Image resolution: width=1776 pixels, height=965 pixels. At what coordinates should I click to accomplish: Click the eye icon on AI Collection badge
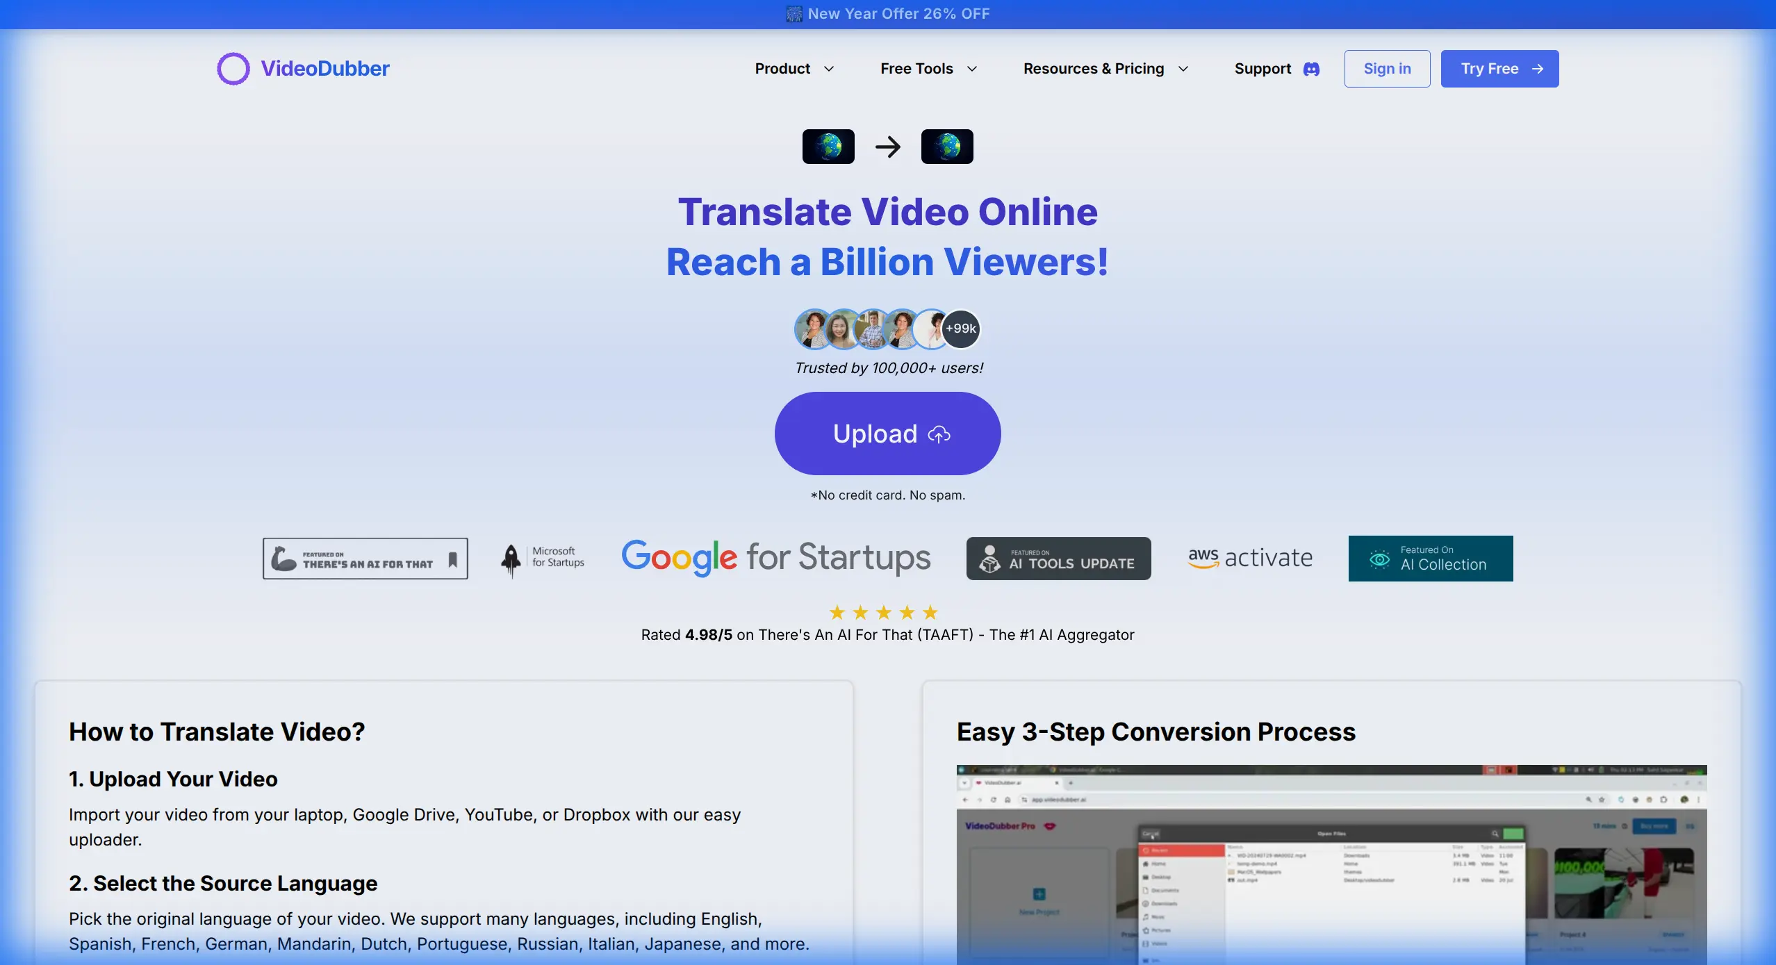(1379, 559)
